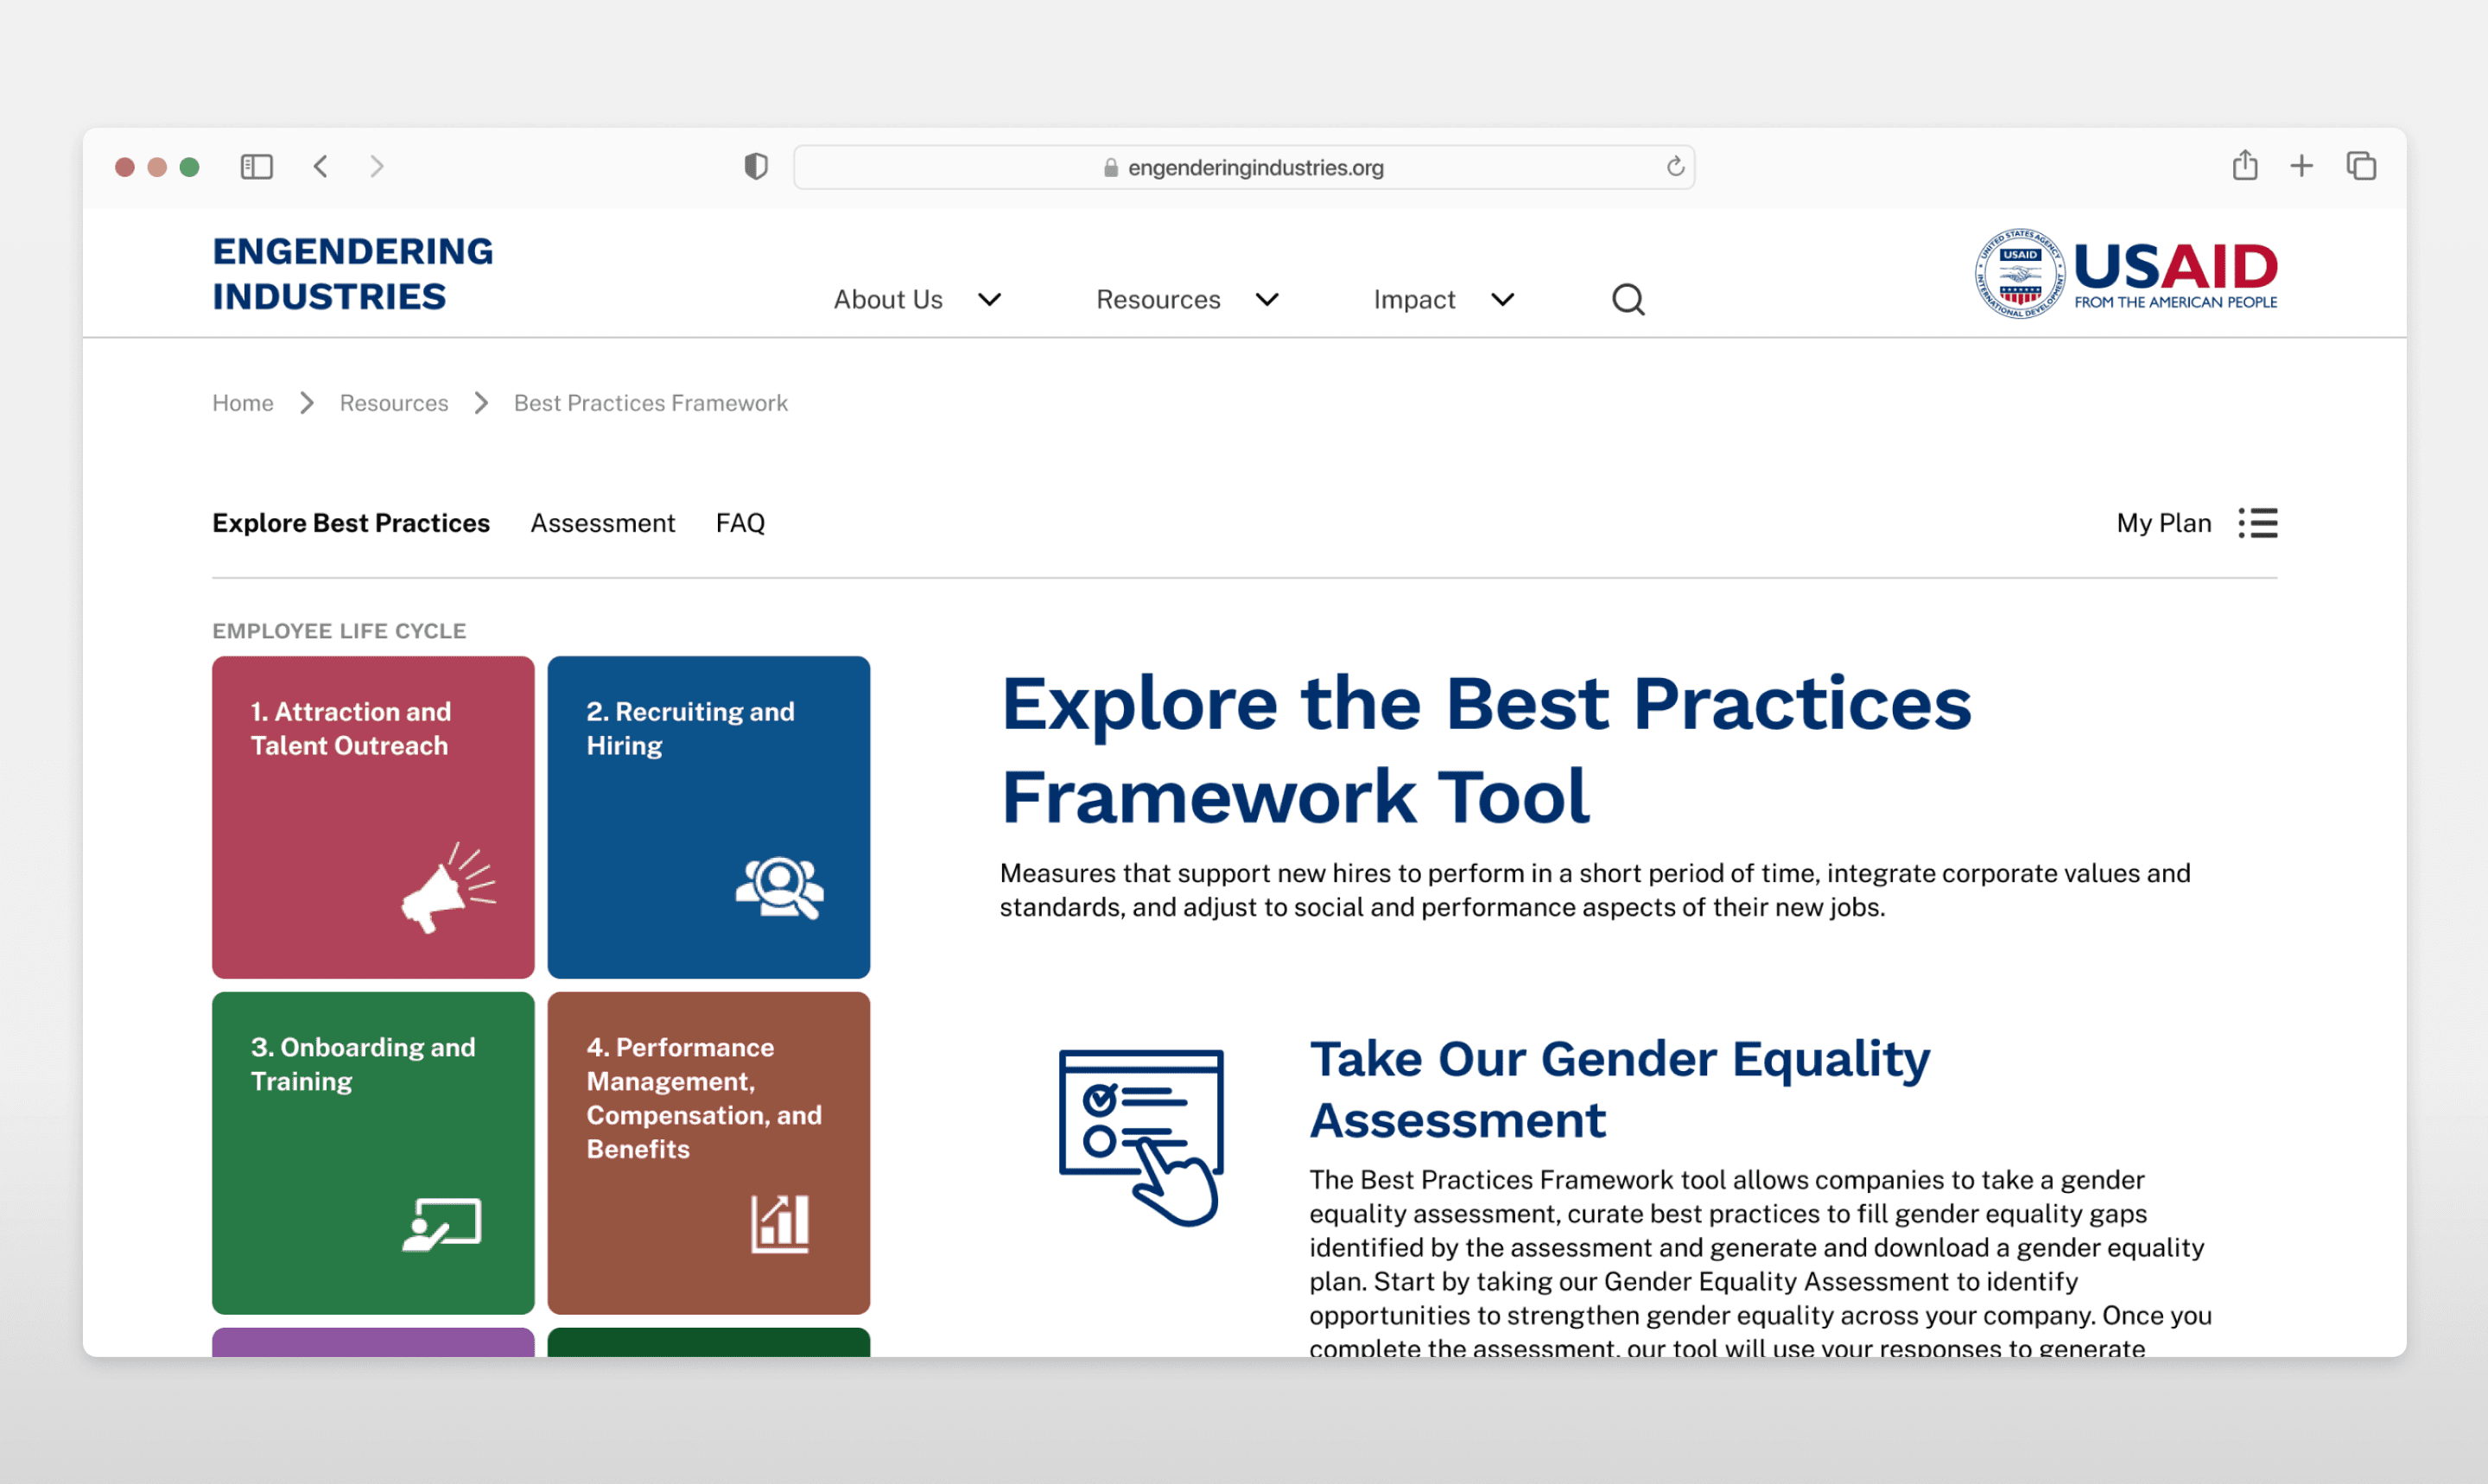The image size is (2488, 1484).
Task: Go back with browser back arrow
Action: [321, 166]
